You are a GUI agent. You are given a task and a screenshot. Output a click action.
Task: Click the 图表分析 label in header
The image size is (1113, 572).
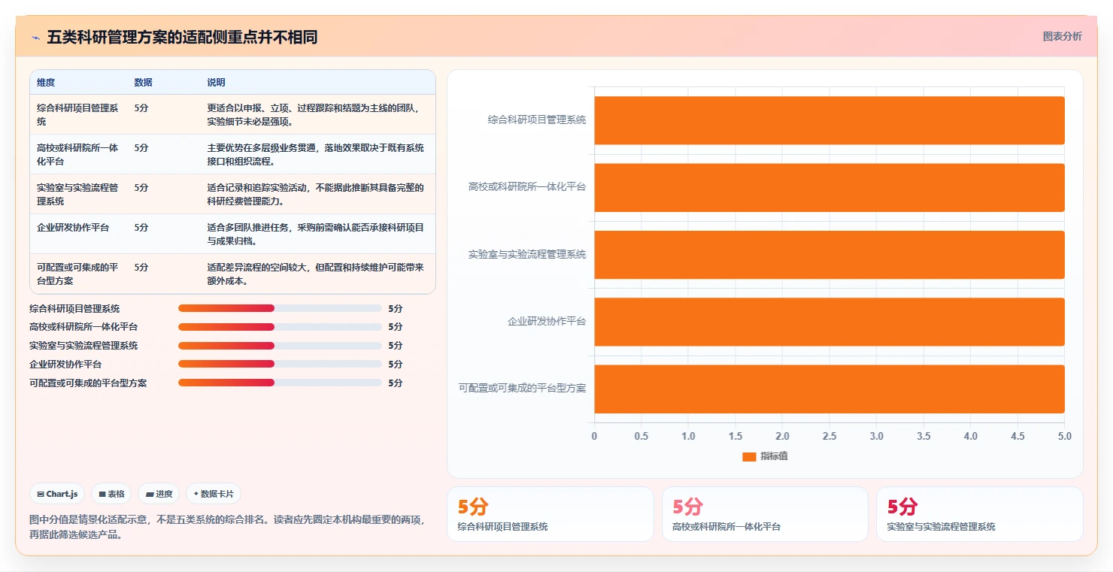pos(1062,36)
